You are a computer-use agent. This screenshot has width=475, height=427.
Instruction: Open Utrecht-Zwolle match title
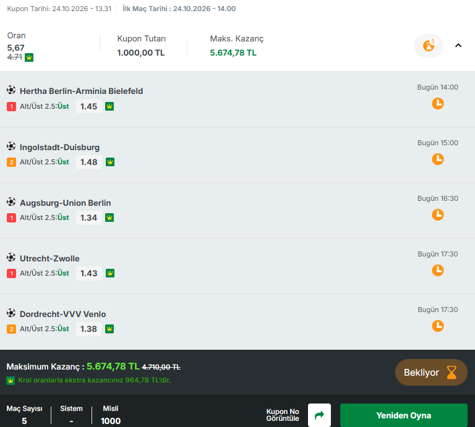pyautogui.click(x=49, y=258)
